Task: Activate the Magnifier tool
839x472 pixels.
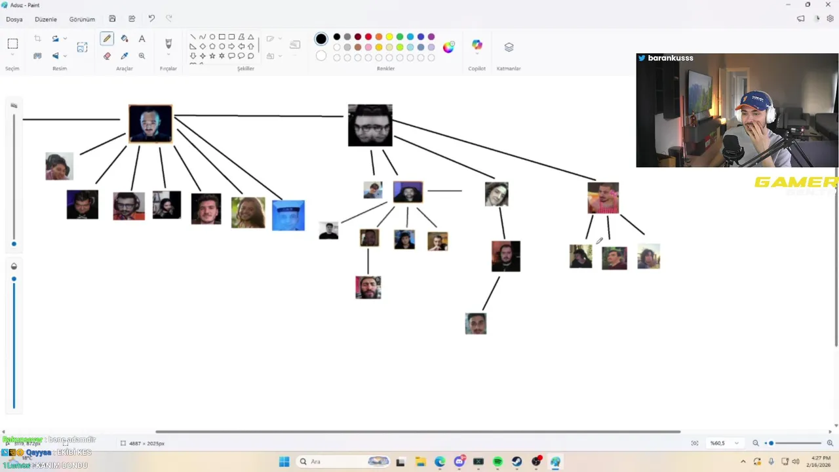Action: 142,56
